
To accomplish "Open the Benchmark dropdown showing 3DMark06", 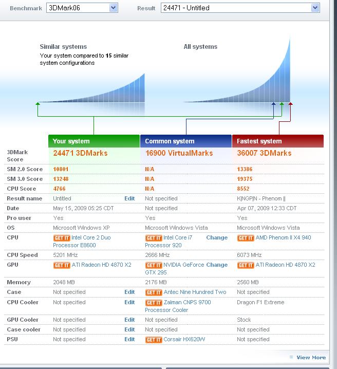I will 82,8.
